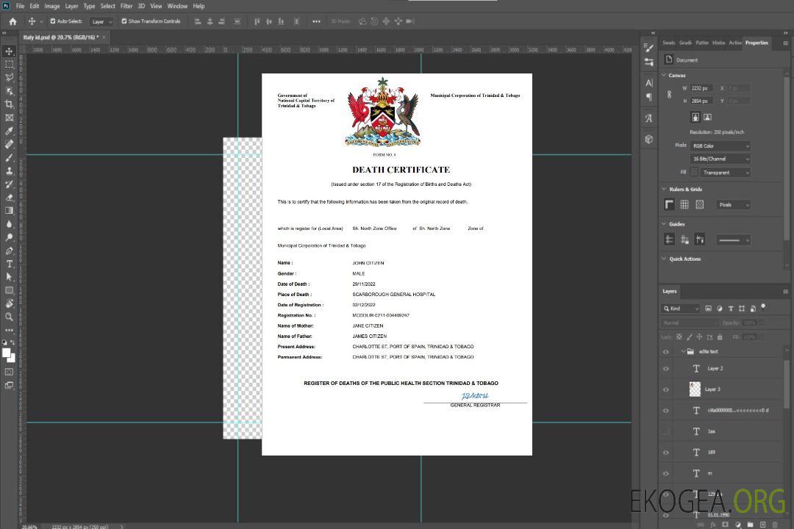Screen dimensions: 794x529
Task: Open the Transparent fill dropdown
Action: pyautogui.click(x=725, y=173)
